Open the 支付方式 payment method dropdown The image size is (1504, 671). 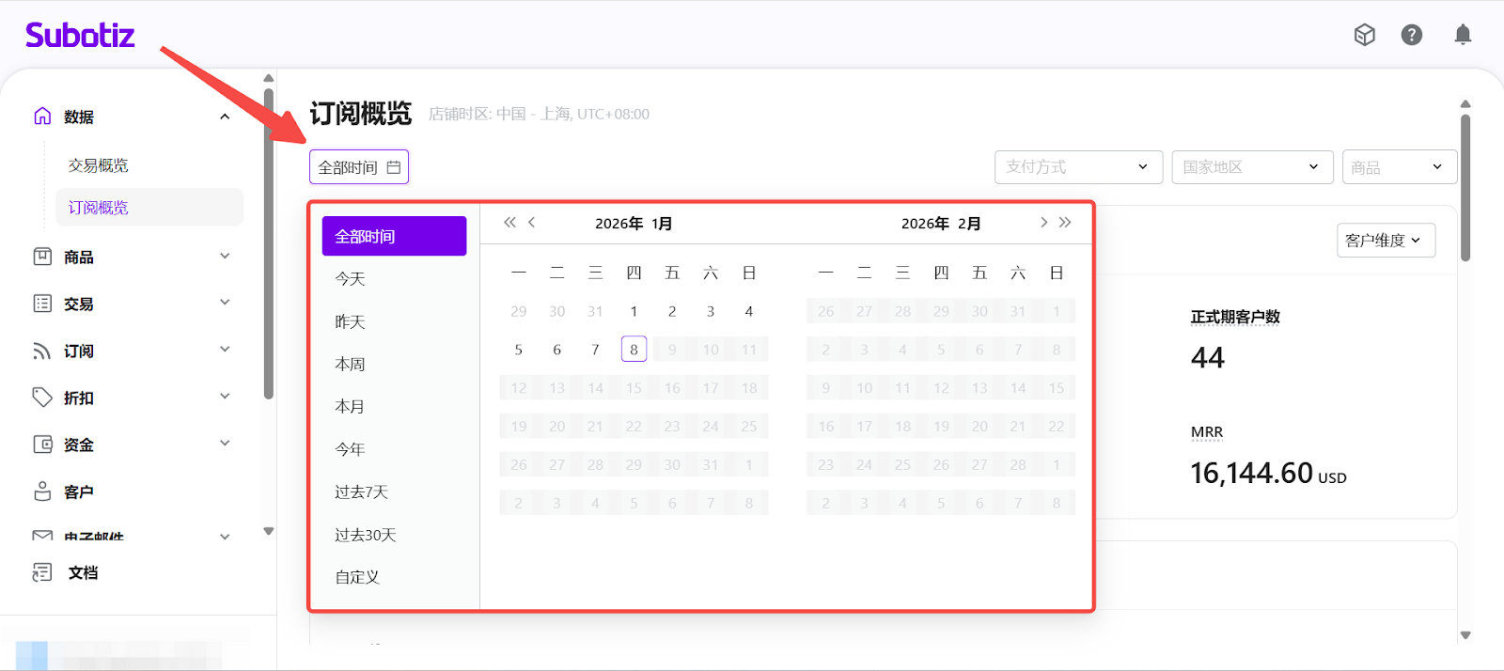point(1077,167)
